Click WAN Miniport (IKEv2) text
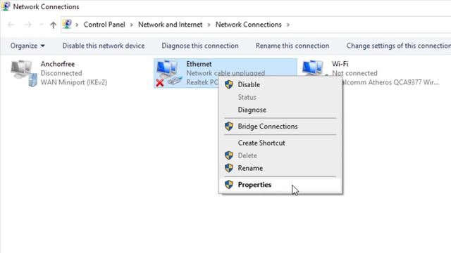This screenshot has width=451, height=253. coord(74,82)
